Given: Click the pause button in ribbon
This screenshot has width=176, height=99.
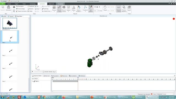Looking at the screenshot, I should [x=97, y=7].
